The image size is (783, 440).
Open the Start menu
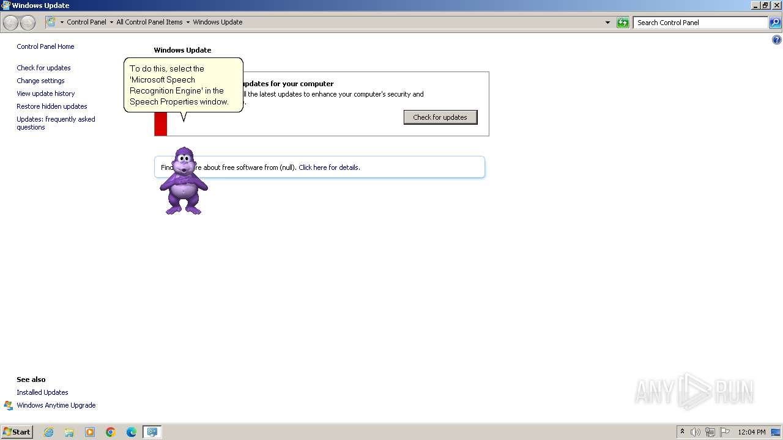(17, 431)
